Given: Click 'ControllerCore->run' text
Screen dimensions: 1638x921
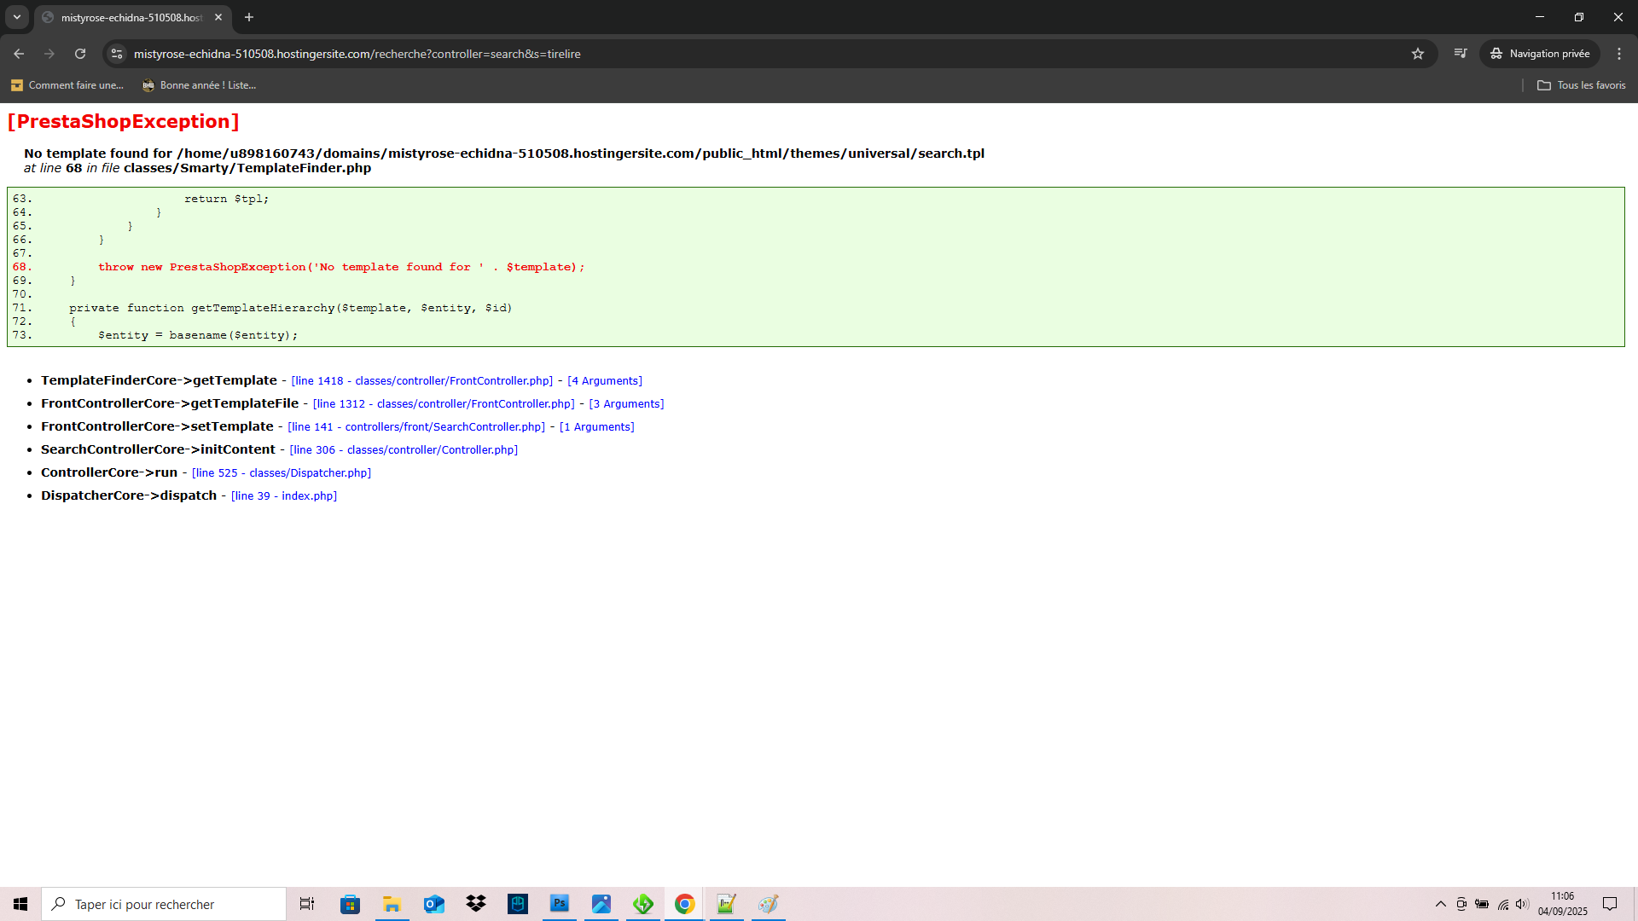Looking at the screenshot, I should pos(109,472).
